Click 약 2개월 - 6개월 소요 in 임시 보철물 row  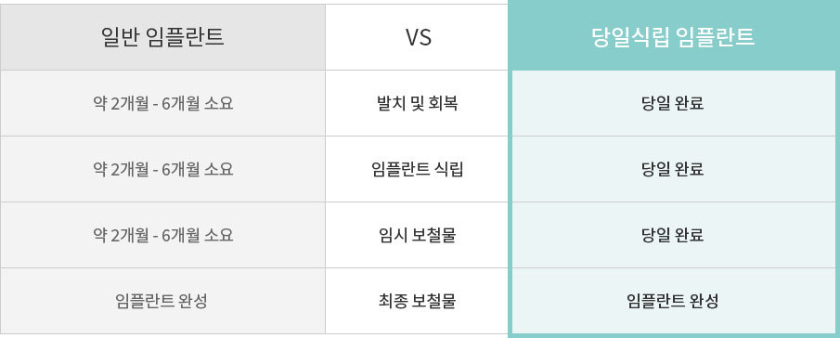coord(162,235)
